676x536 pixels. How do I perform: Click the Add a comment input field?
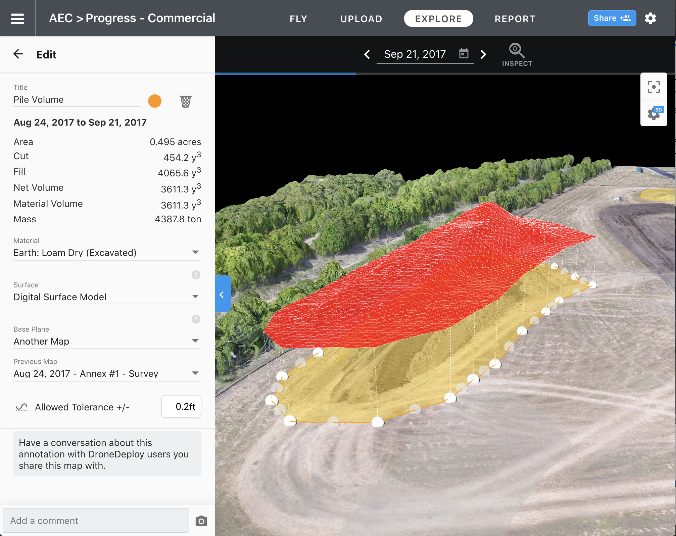tap(96, 520)
